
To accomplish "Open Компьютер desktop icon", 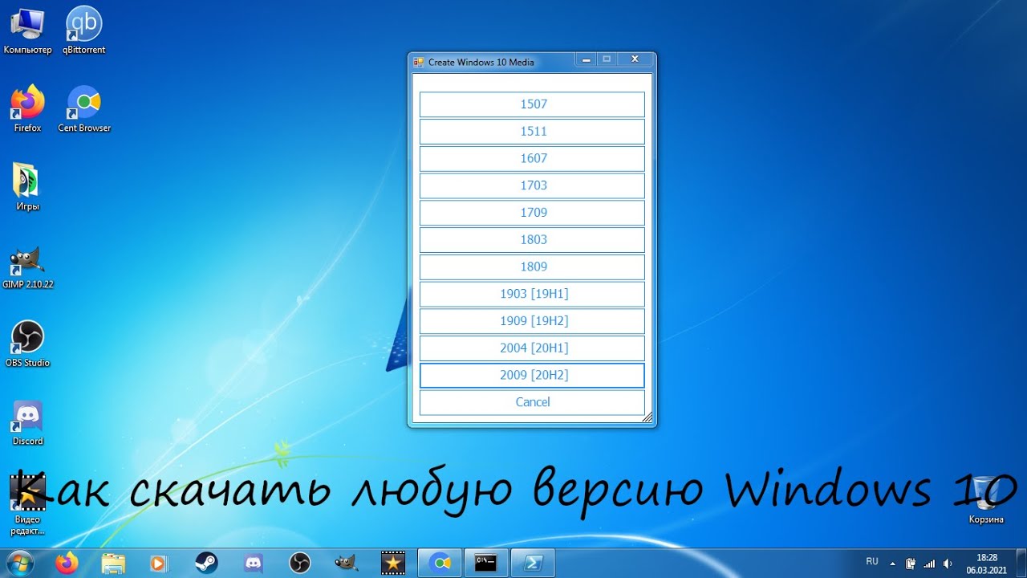I will tap(27, 31).
